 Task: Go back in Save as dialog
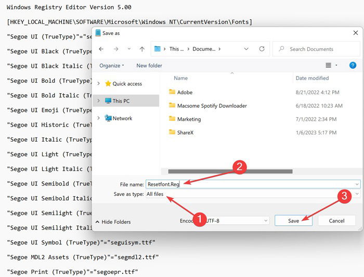pos(101,49)
